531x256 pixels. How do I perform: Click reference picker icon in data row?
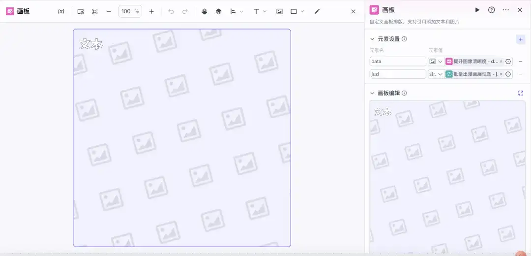pos(508,62)
